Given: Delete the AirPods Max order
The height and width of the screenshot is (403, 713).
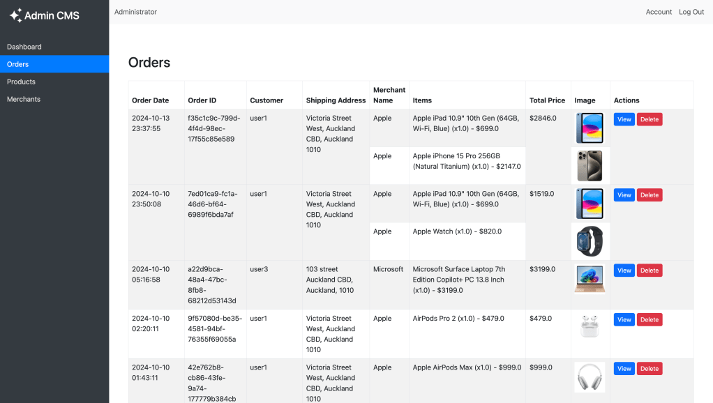Looking at the screenshot, I should (649, 369).
